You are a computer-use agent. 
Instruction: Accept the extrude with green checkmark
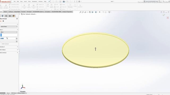click(164, 15)
